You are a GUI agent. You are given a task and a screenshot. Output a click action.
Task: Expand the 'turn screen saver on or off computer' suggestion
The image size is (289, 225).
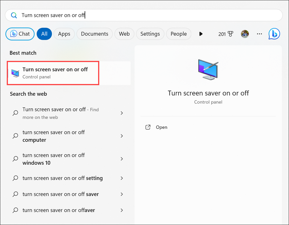click(122, 136)
